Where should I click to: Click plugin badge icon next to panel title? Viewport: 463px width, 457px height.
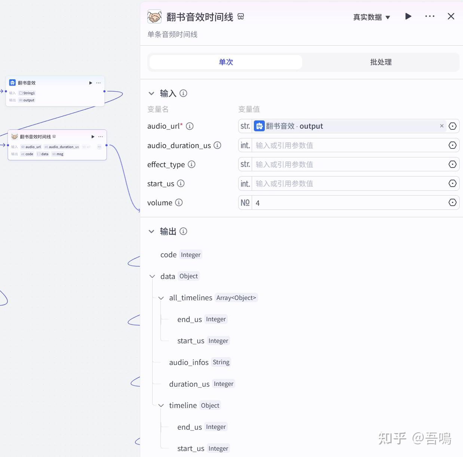pos(241,16)
